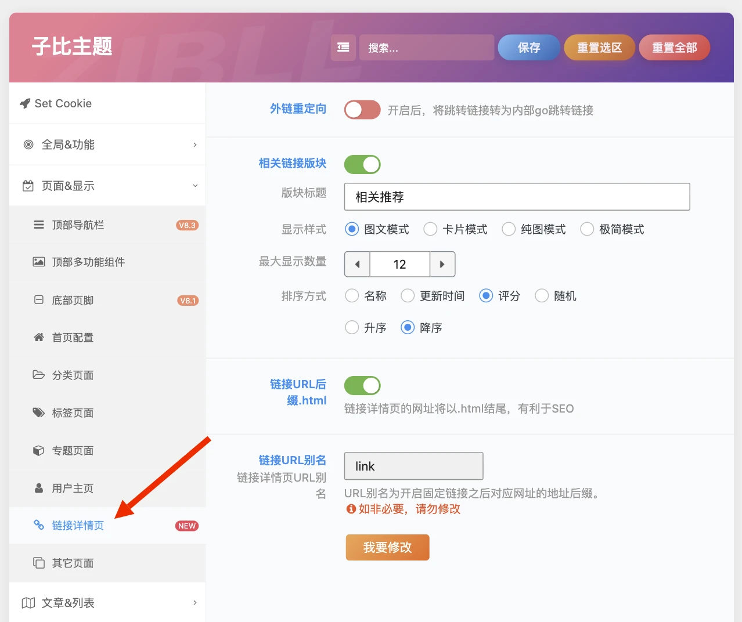Increase 最大显示数量 with right arrow

442,265
